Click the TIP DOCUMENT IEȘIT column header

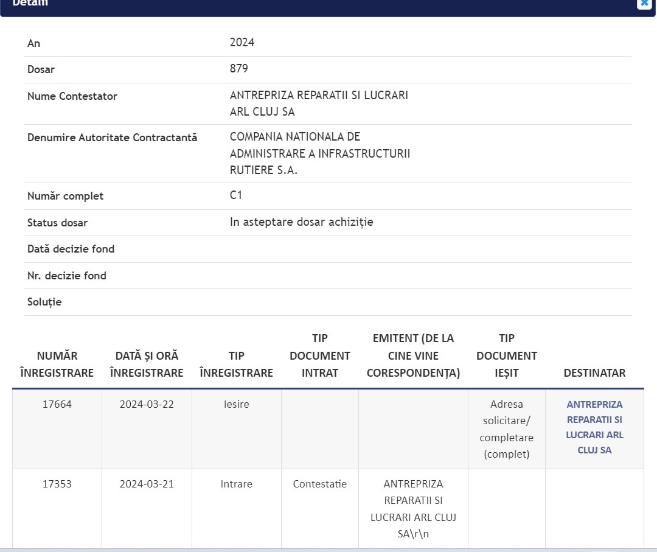(507, 355)
